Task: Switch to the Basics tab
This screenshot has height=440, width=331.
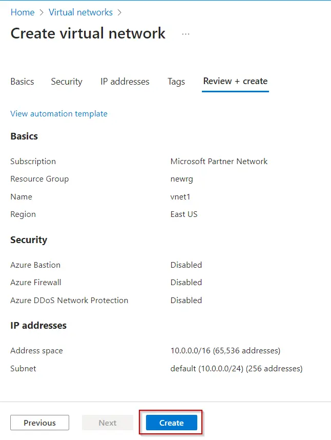Action: pos(22,82)
